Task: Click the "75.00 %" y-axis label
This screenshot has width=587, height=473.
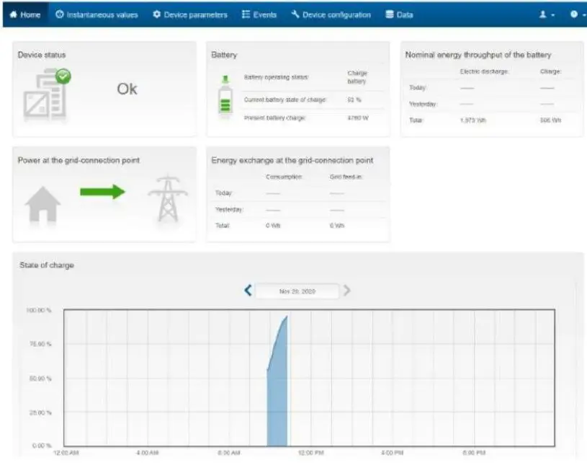Action: pos(40,344)
